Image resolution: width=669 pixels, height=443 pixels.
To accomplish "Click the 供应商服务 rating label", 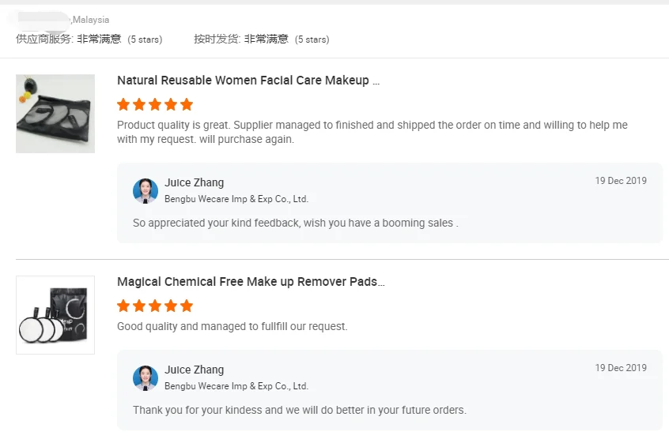I will [x=44, y=39].
